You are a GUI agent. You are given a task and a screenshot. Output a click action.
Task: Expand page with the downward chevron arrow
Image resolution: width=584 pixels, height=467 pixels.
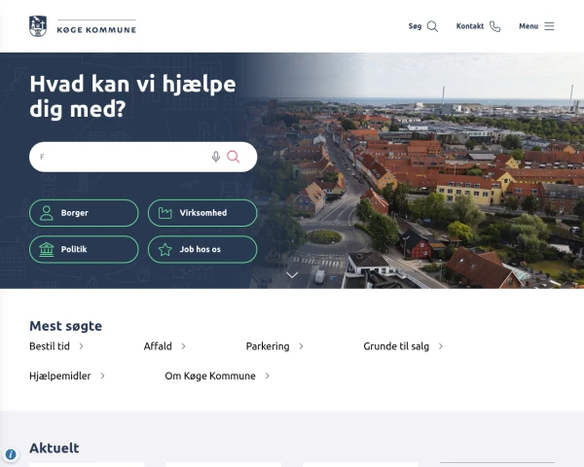(292, 275)
